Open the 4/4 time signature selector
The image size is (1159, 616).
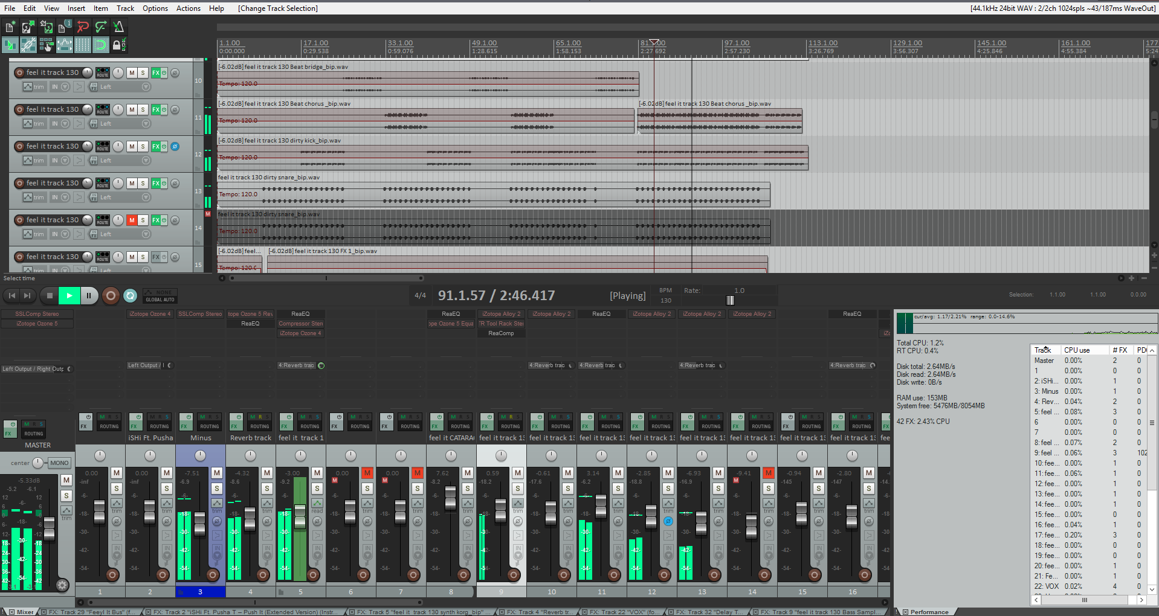coord(421,295)
